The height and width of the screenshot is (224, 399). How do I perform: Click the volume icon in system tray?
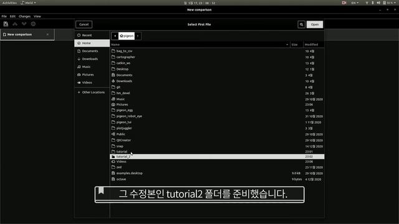click(378, 2)
